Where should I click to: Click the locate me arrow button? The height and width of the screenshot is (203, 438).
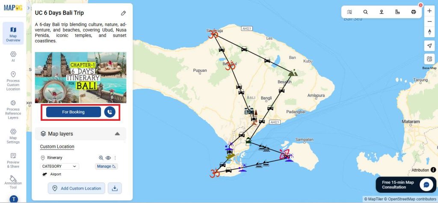[x=429, y=45]
